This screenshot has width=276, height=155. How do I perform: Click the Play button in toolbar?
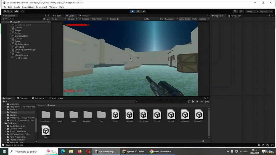click(132, 11)
